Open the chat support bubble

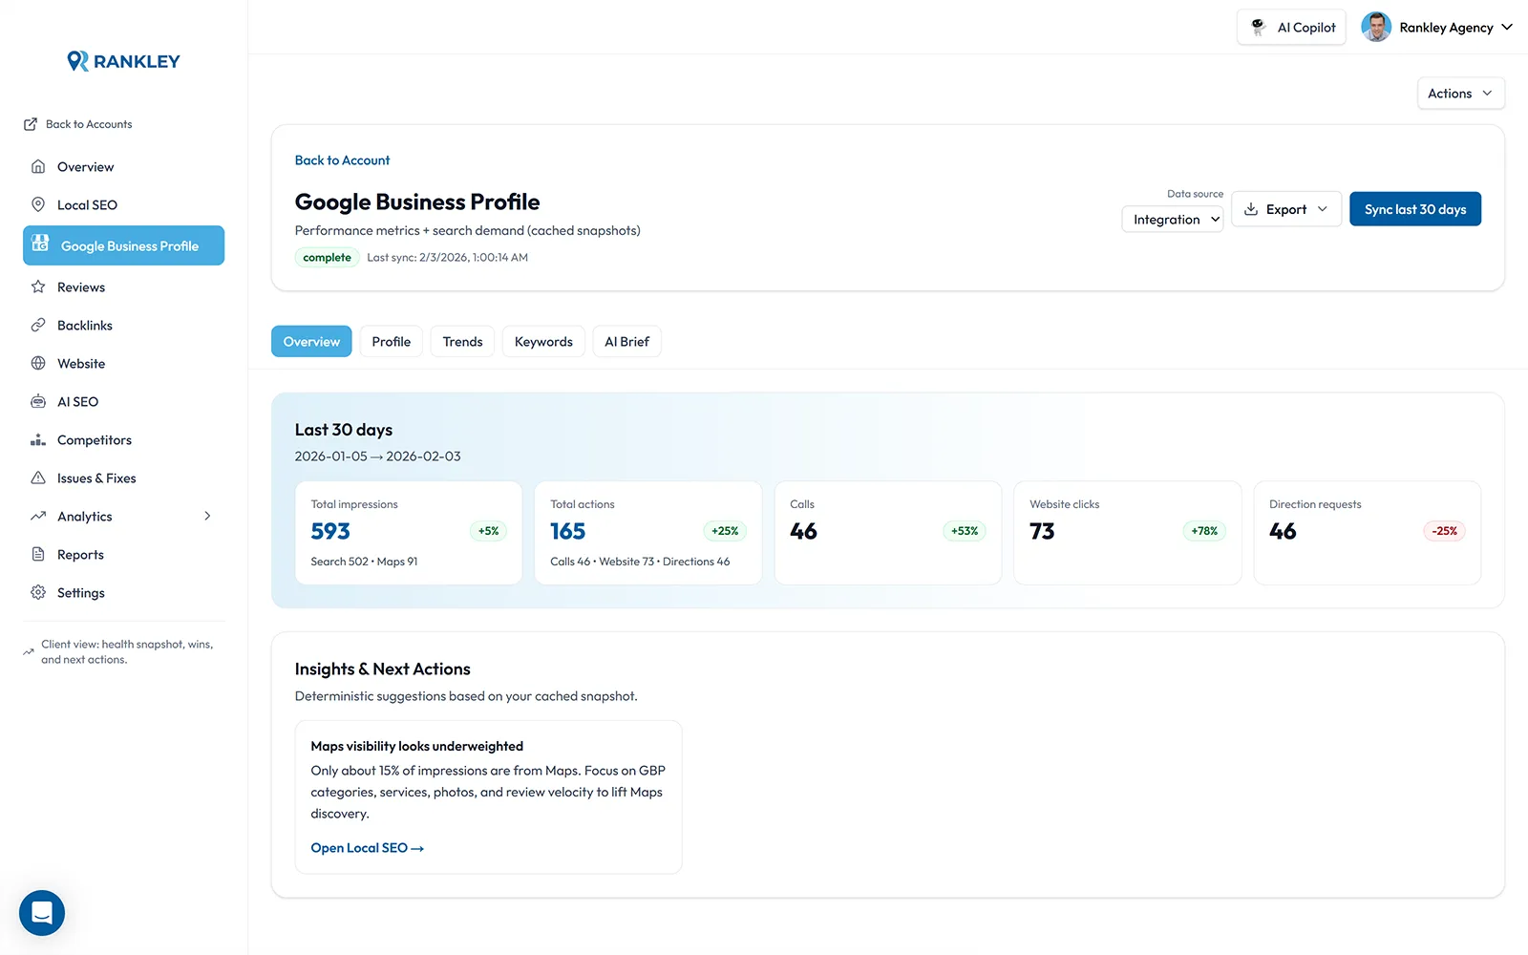(41, 913)
